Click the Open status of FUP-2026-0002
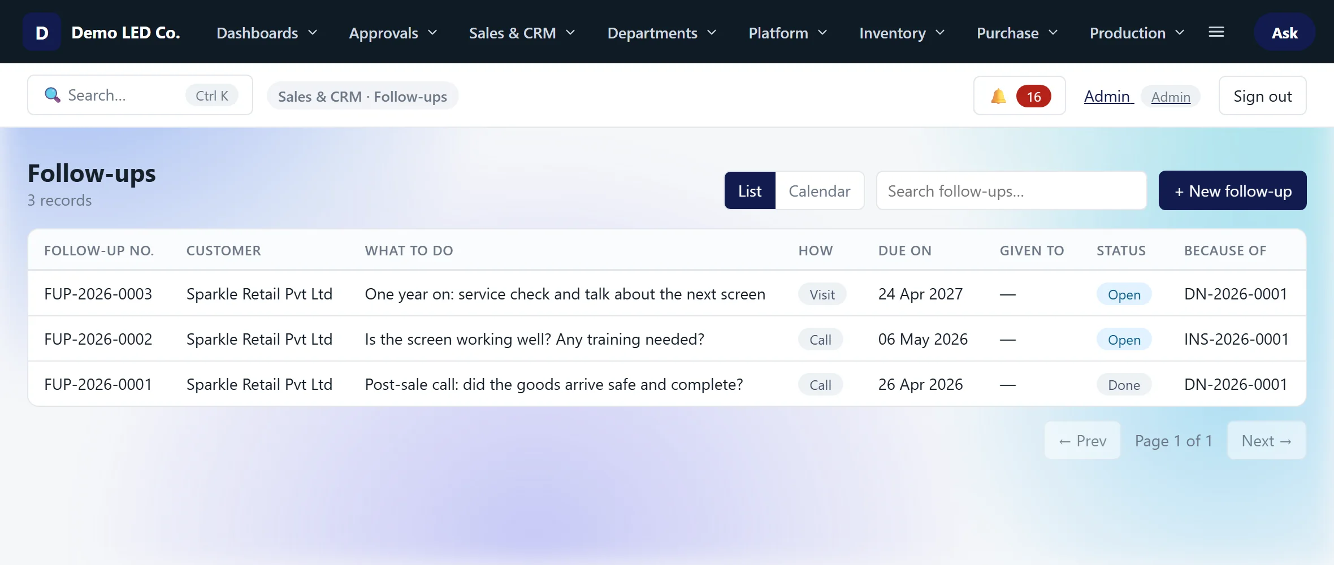 [x=1124, y=339]
